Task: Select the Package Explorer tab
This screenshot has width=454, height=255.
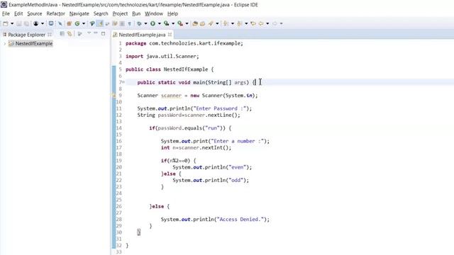Action: [27, 35]
